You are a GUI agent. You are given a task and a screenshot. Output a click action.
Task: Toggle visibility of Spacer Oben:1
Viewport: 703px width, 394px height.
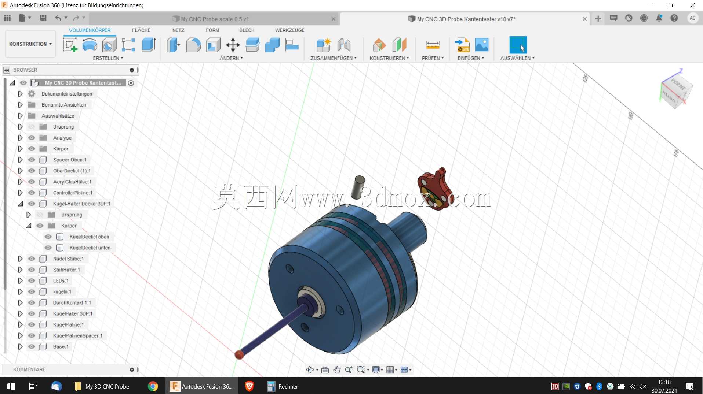(x=32, y=160)
